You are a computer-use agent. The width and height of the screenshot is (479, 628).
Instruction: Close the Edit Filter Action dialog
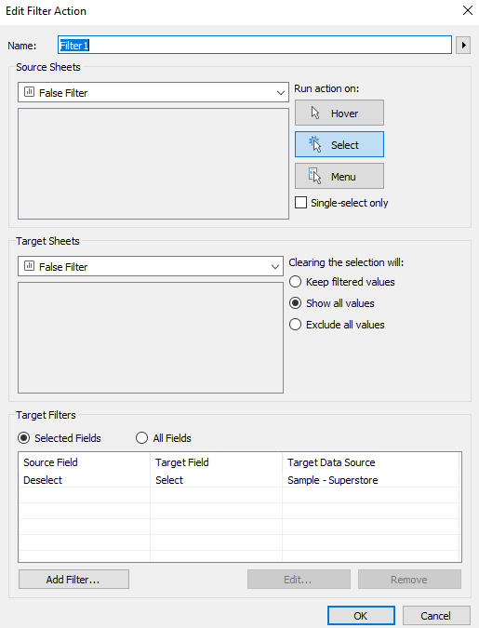coord(468,10)
